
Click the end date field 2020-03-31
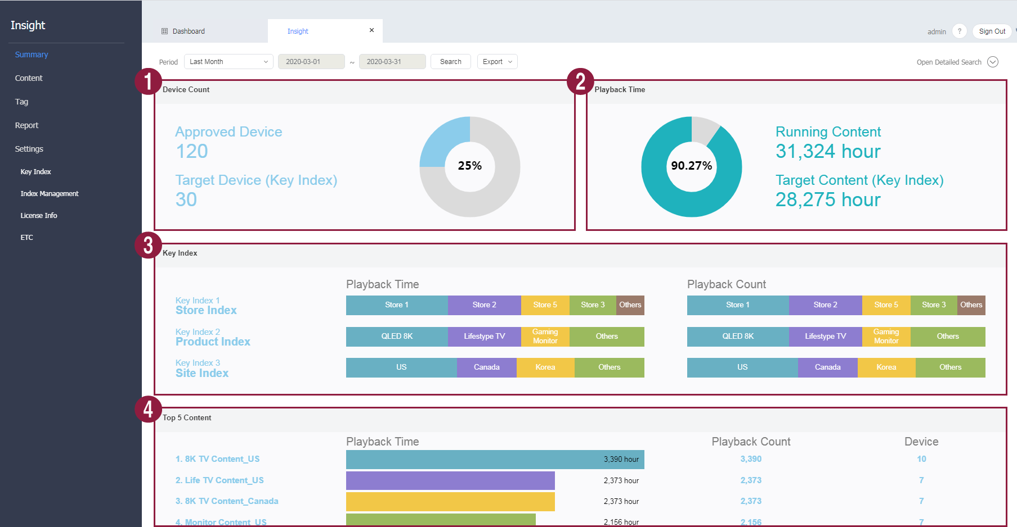click(392, 62)
